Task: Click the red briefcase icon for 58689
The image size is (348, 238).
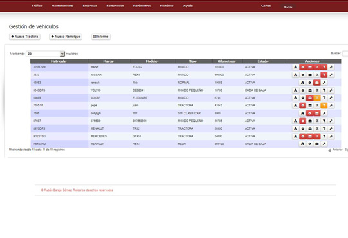Action: point(310,98)
